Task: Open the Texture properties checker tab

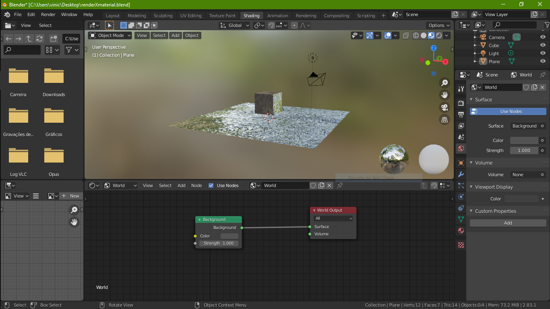Action: point(461,245)
